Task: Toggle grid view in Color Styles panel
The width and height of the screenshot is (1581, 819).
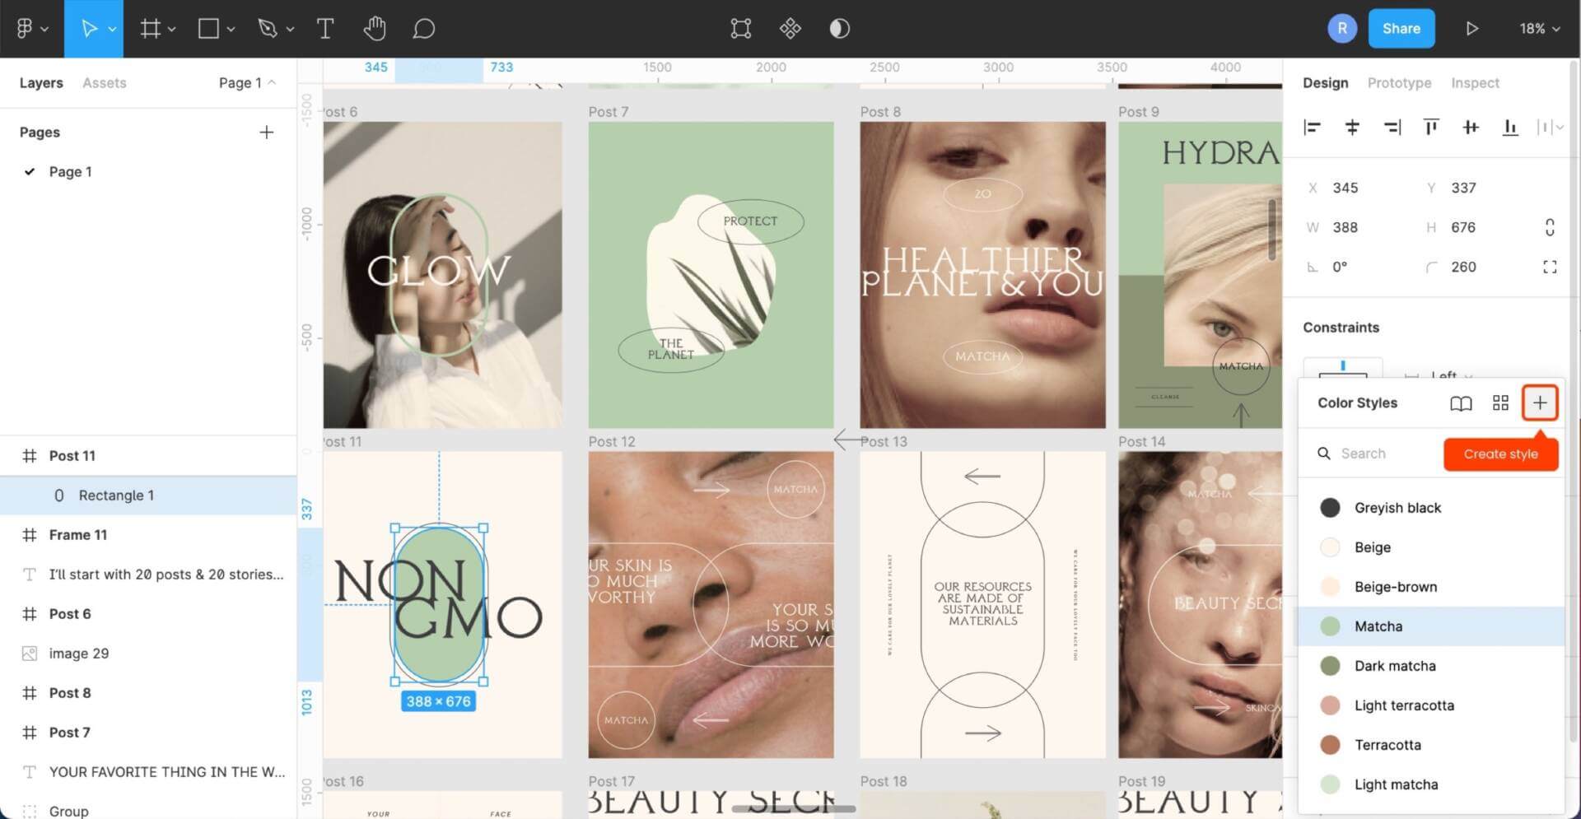Action: tap(1499, 403)
